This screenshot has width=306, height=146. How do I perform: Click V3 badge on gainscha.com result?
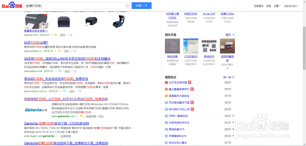click(82, 116)
